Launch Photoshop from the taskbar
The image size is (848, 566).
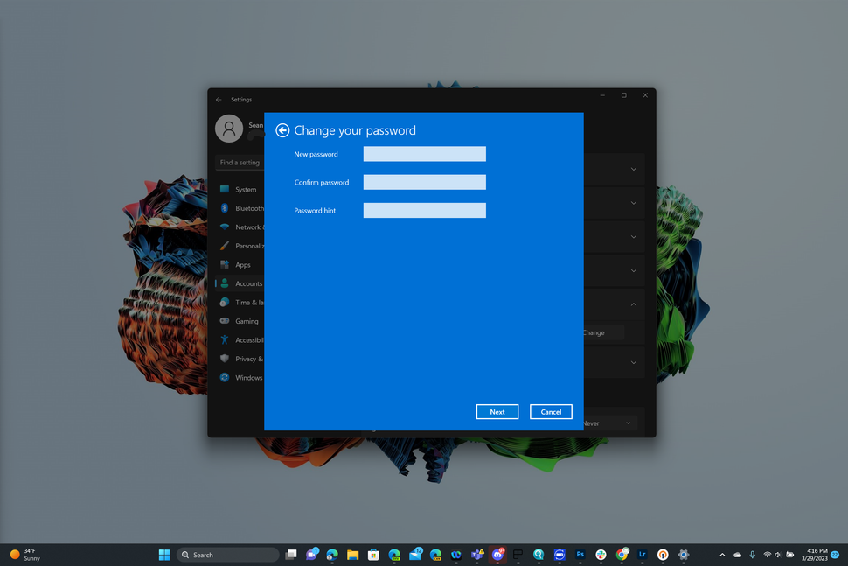580,555
